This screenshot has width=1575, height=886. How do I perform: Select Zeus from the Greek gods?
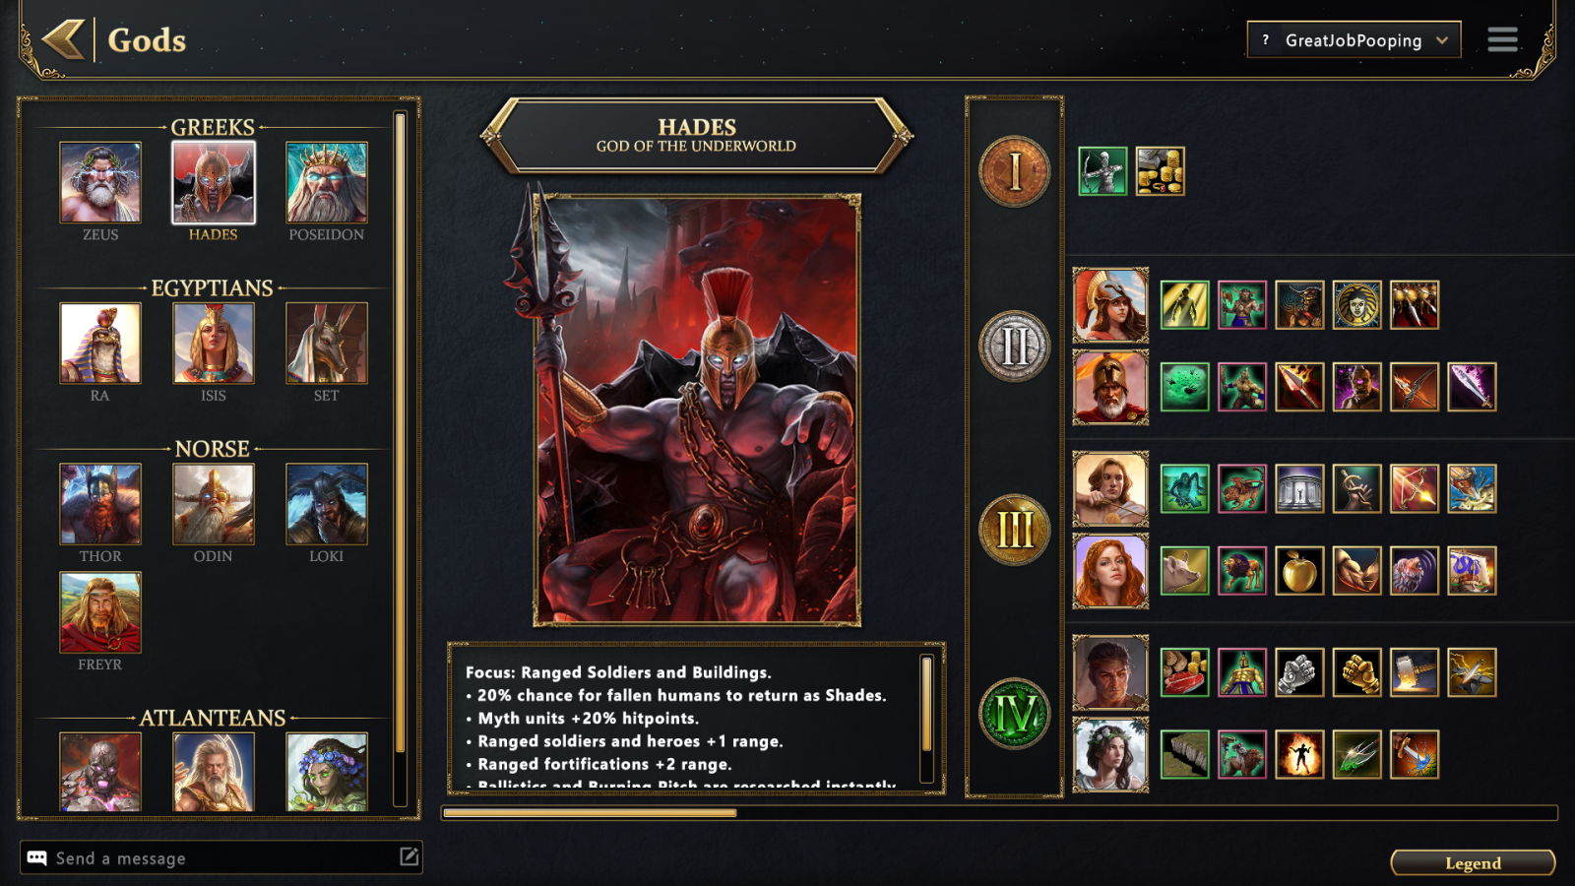coord(100,183)
